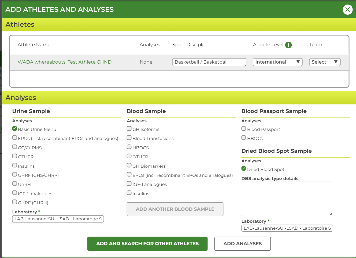Click Add Another Blood Sample button
356x258 pixels.
click(175, 209)
